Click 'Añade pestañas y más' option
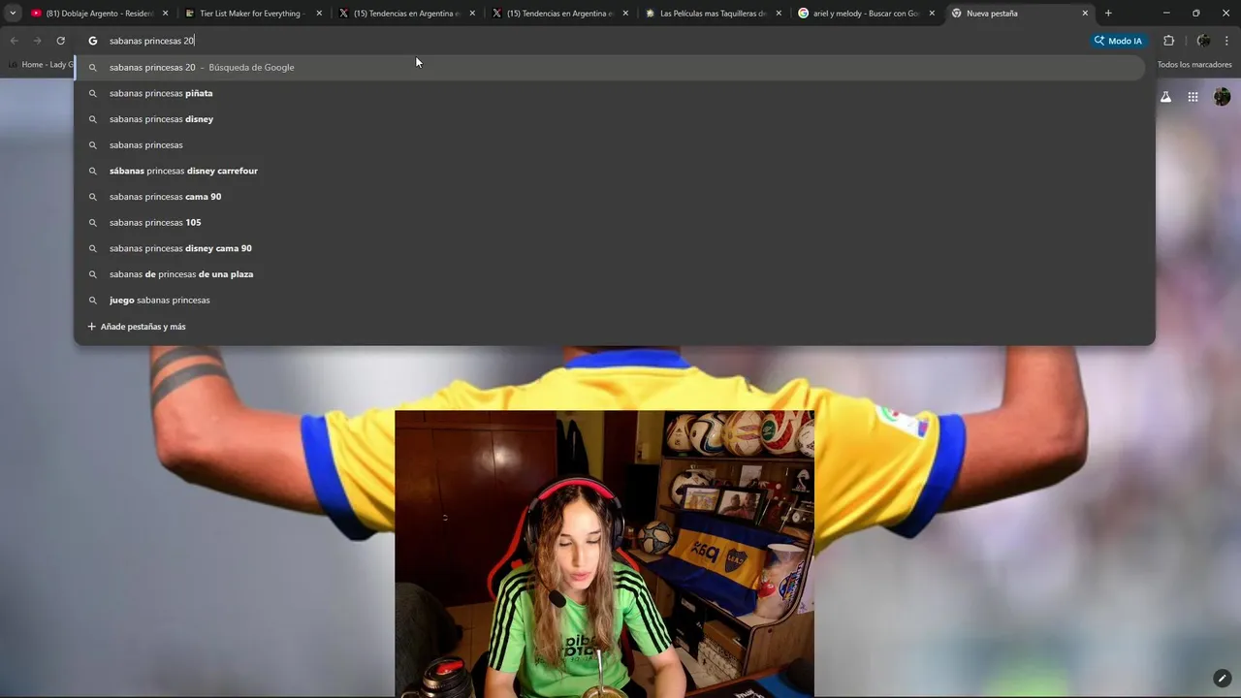 coord(137,327)
